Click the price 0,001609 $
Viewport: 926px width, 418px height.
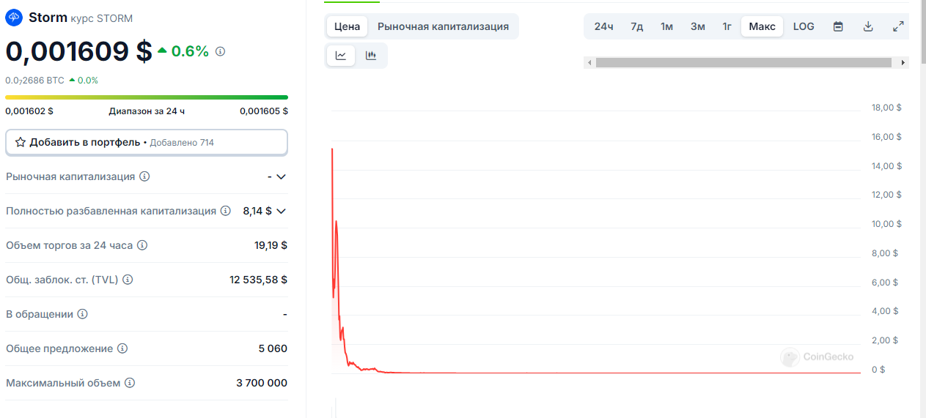click(79, 51)
